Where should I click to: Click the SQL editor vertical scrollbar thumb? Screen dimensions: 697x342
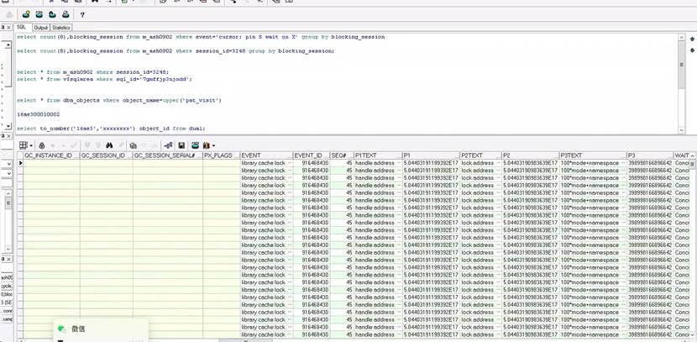coord(682,65)
